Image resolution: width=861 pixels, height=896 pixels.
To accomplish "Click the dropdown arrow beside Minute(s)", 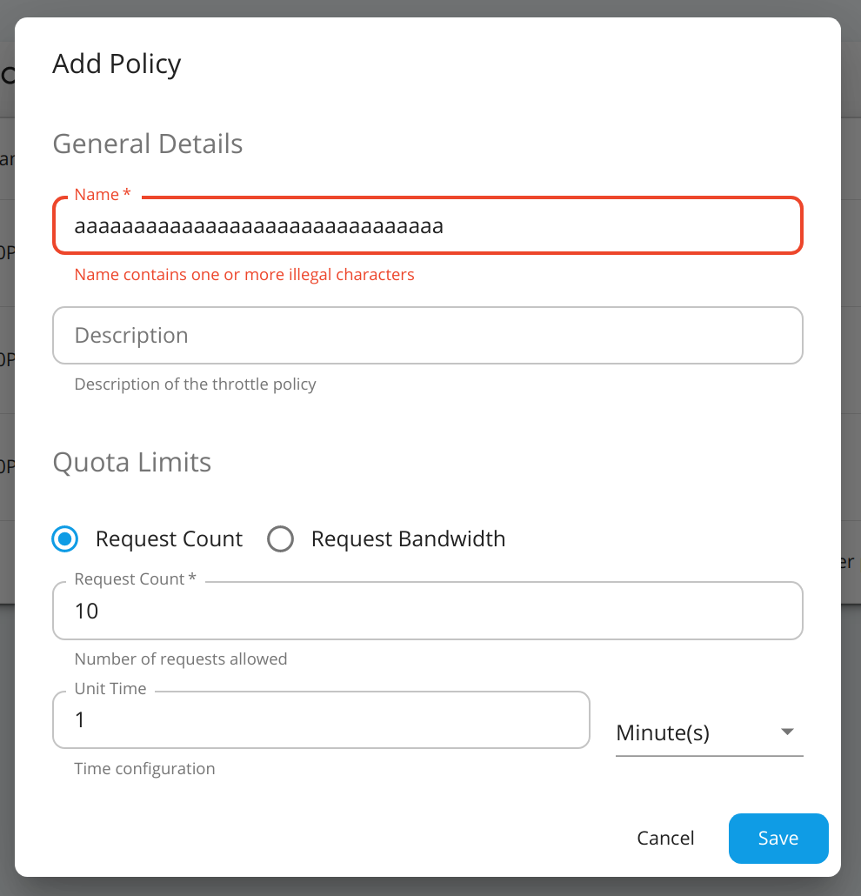I will 785,732.
